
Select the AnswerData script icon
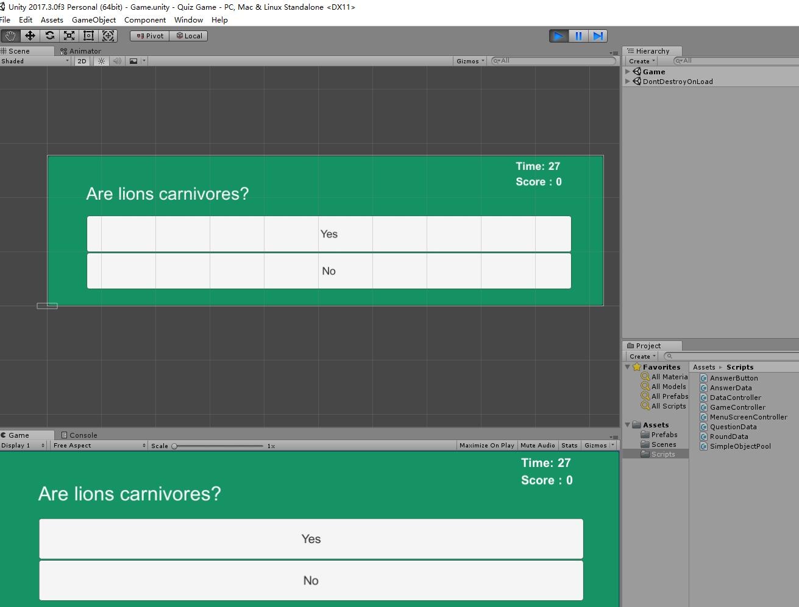click(x=704, y=388)
